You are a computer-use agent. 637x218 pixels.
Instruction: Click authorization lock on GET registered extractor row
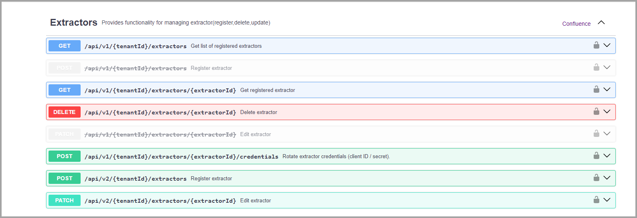596,90
